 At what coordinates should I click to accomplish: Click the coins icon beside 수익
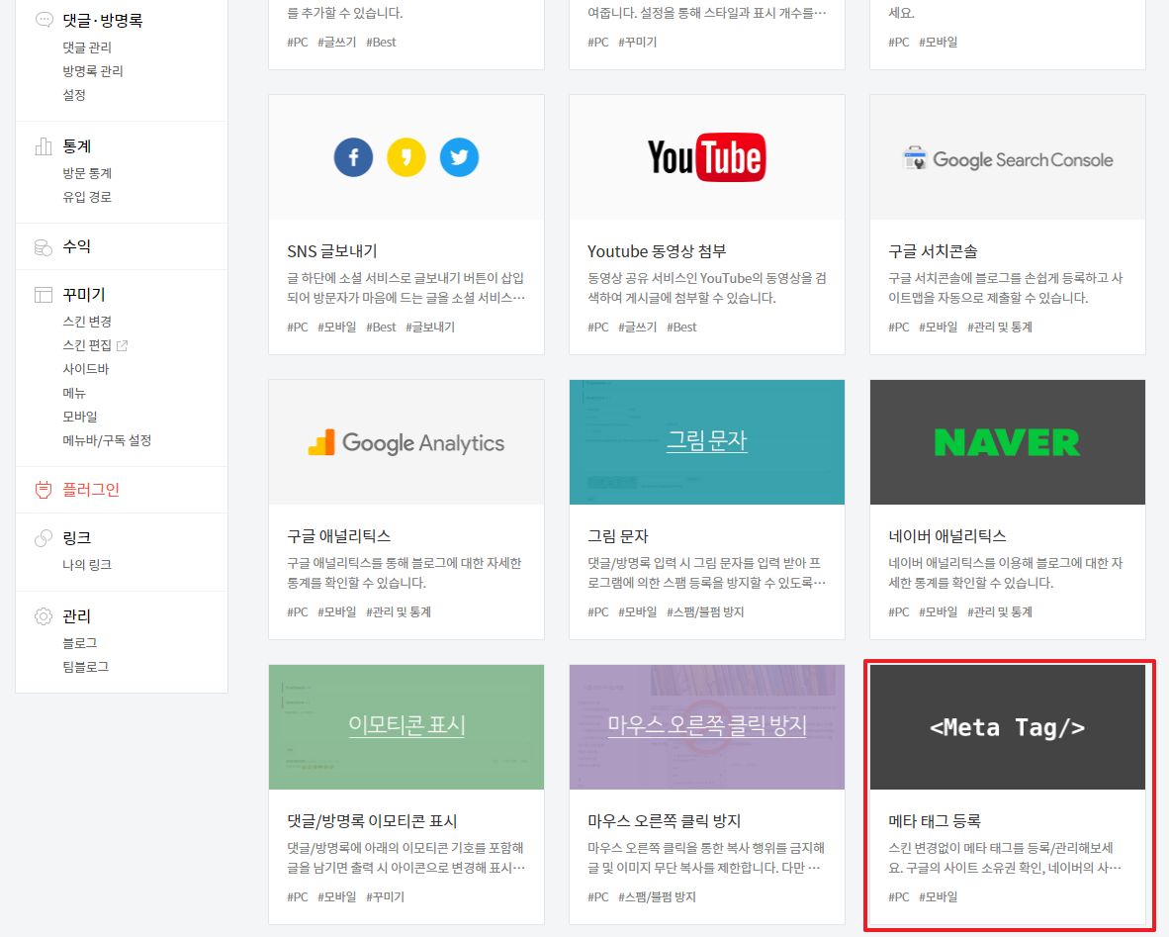(44, 247)
